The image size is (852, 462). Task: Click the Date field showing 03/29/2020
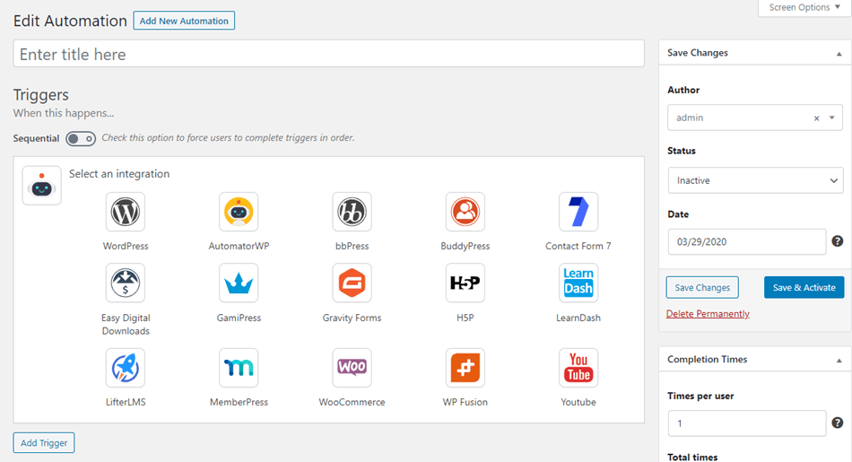click(746, 242)
